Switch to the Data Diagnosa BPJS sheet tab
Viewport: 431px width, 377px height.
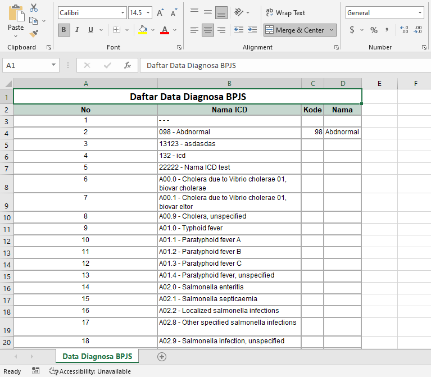pos(97,356)
